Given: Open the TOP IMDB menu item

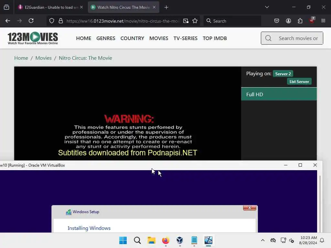Looking at the screenshot, I should (x=215, y=38).
